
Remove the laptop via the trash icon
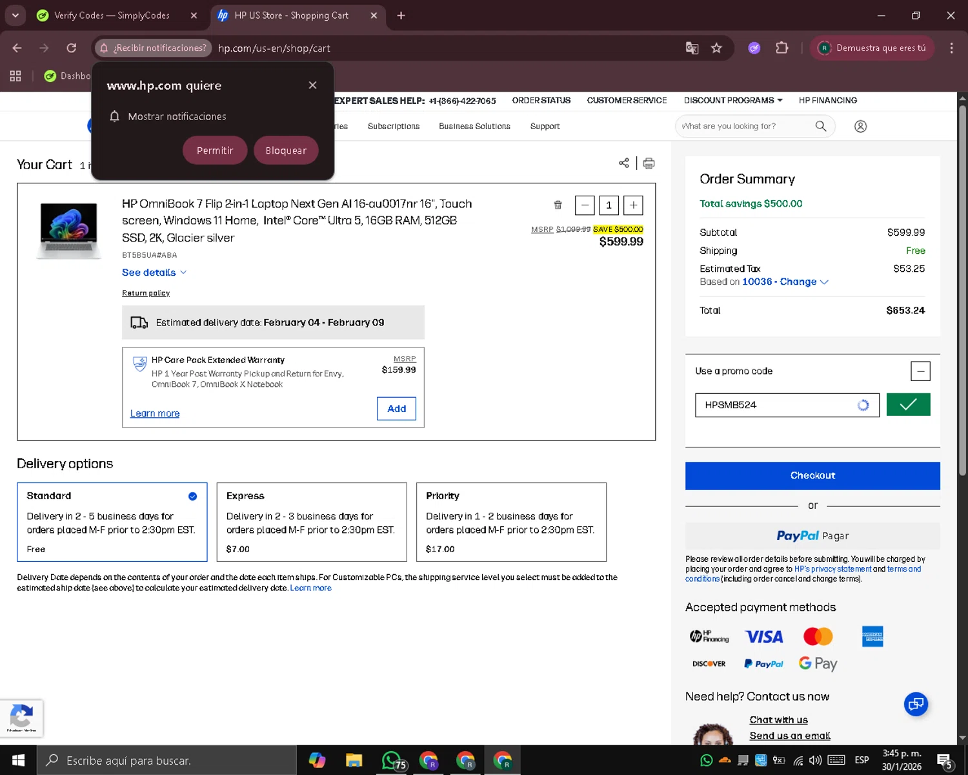coord(558,205)
